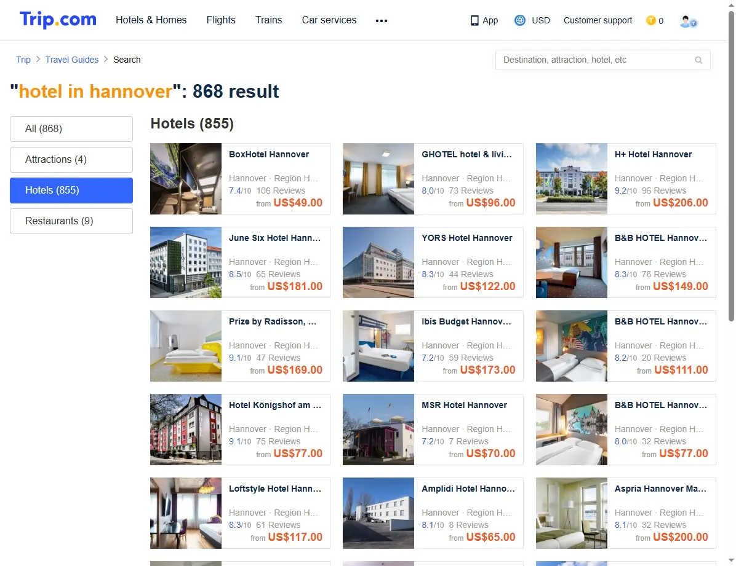Open Ibis Budget Hannover thumbnail

pos(378,345)
